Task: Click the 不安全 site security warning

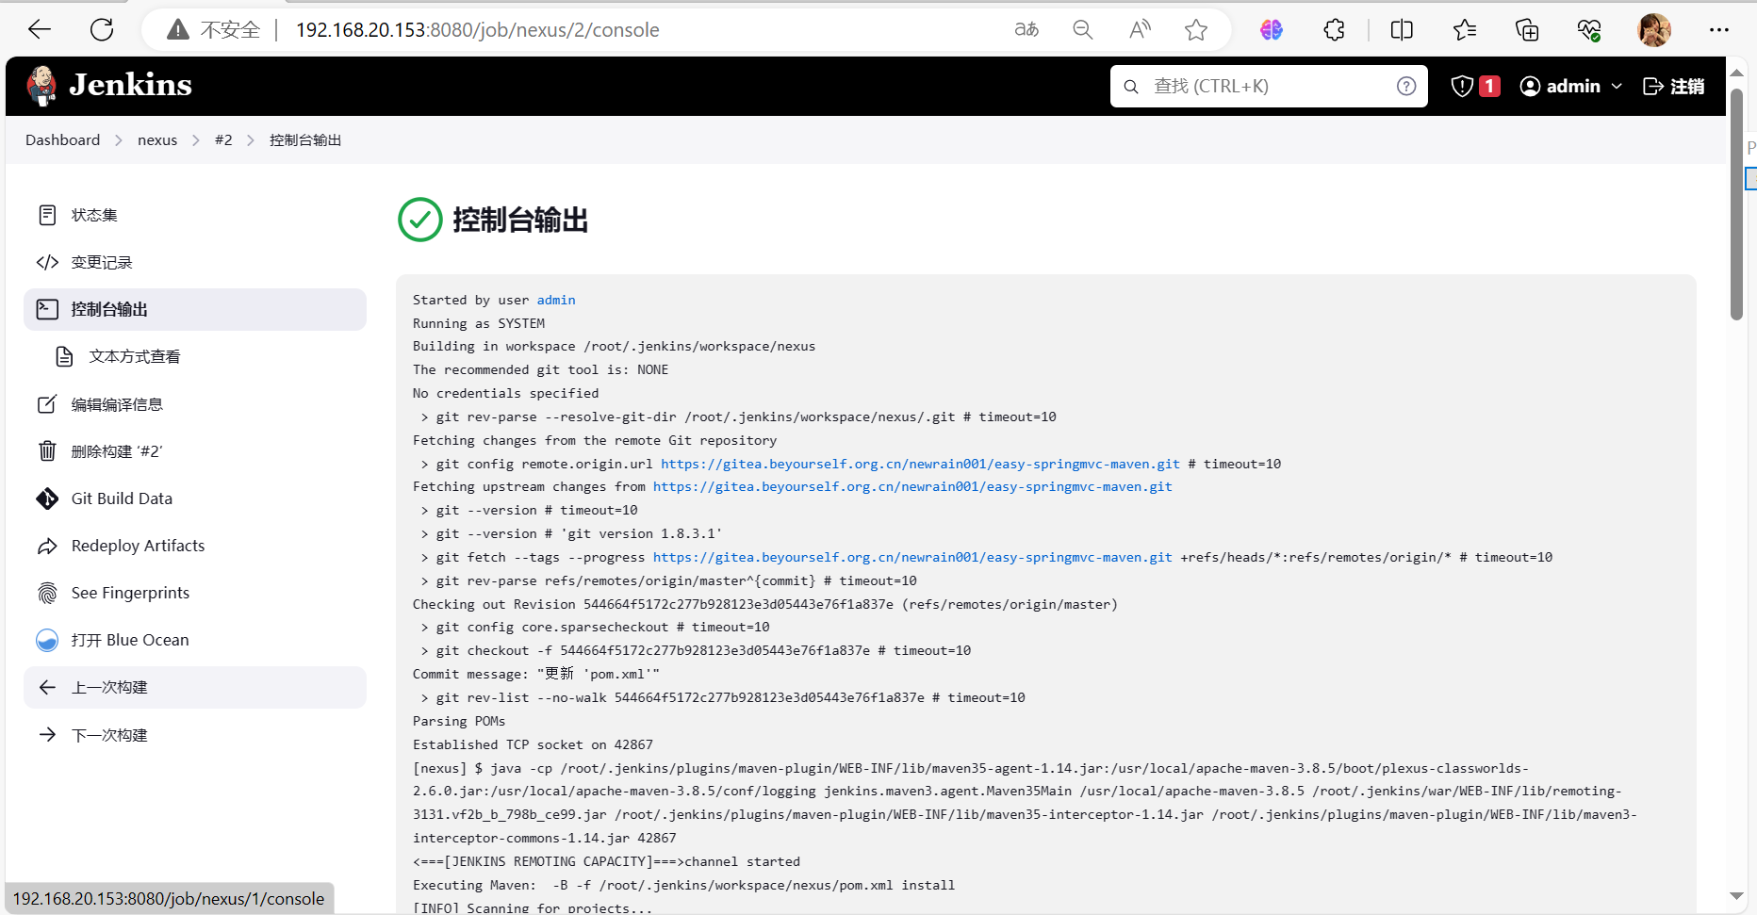Action: (213, 29)
